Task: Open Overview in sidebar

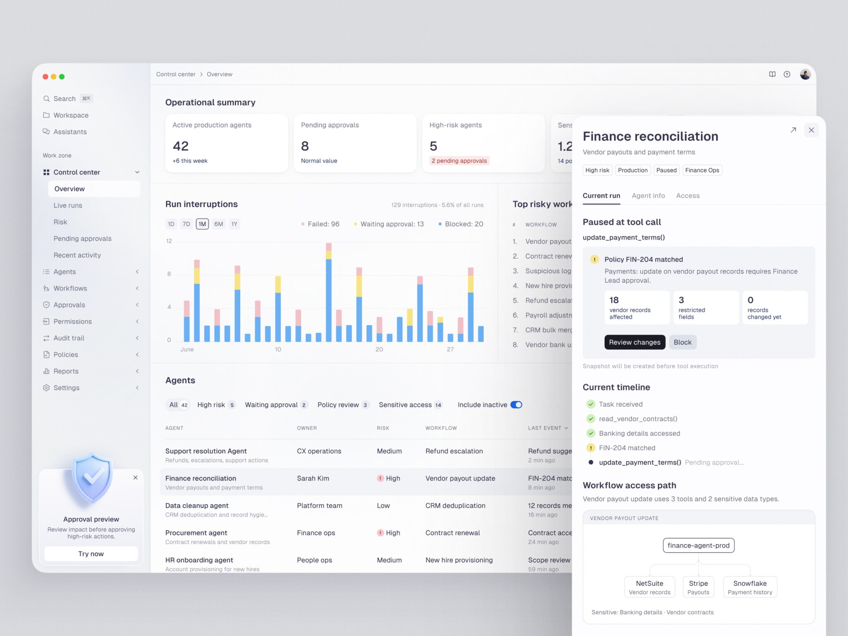Action: (94, 189)
